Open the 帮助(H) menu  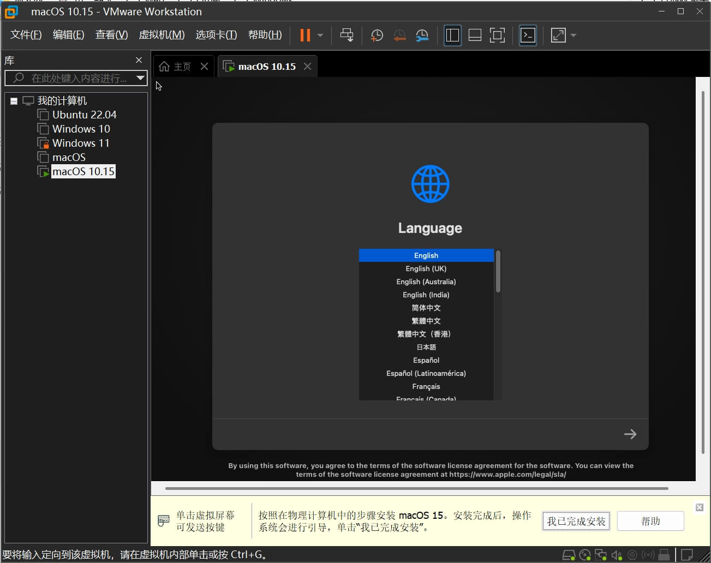265,35
